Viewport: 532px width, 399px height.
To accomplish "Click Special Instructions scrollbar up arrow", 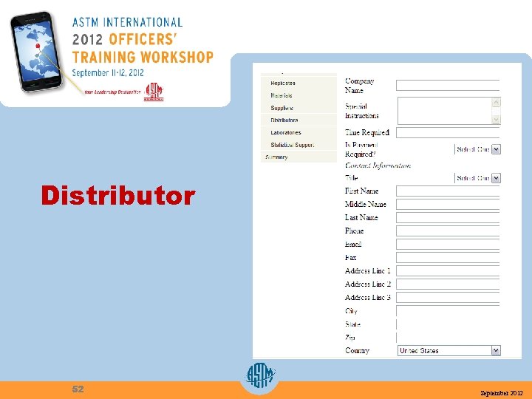I will pos(496,102).
